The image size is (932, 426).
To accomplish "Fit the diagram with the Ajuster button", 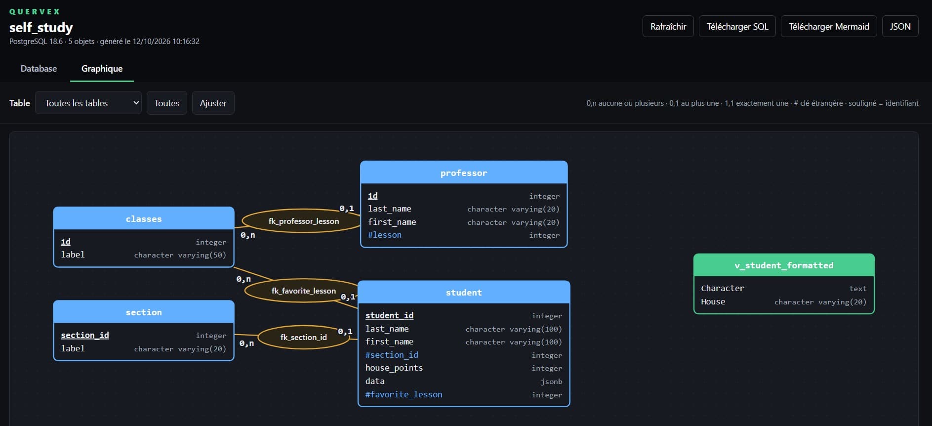I will (x=213, y=103).
